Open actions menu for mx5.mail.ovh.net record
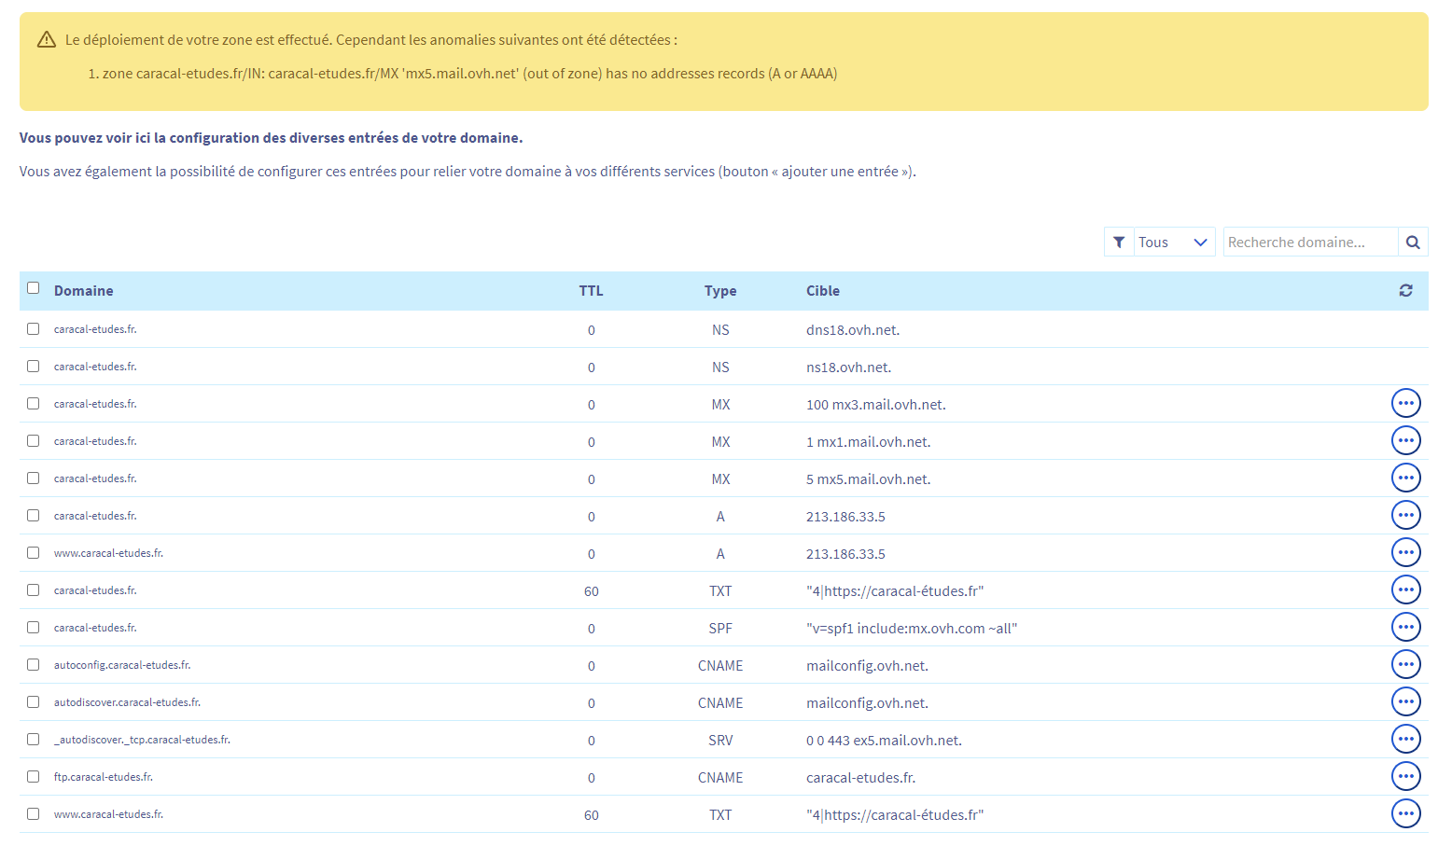Image resolution: width=1438 pixels, height=846 pixels. [1405, 478]
